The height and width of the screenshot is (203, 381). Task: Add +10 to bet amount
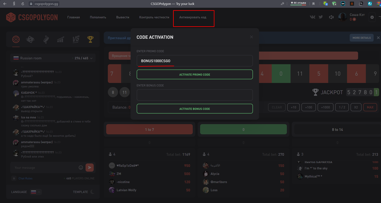293,107
